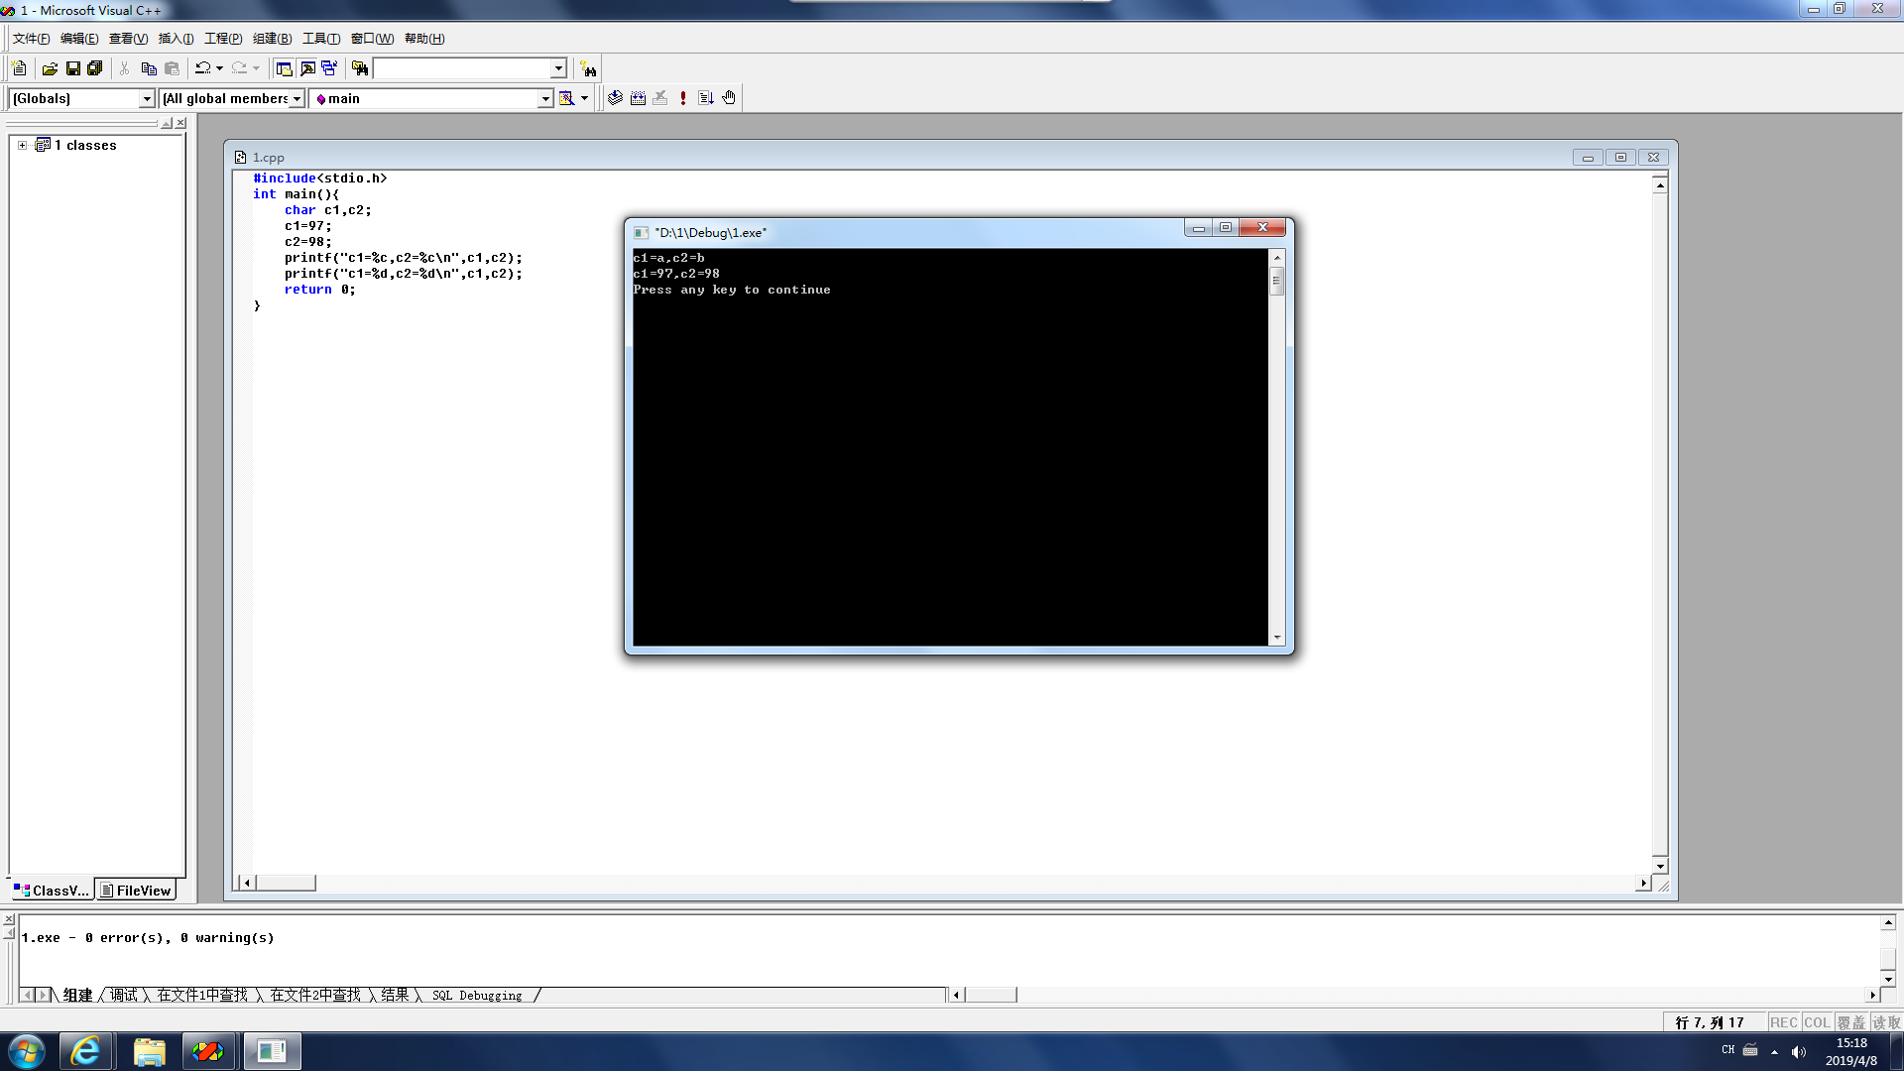
Task: Switch to the FileView tab
Action: (x=136, y=891)
